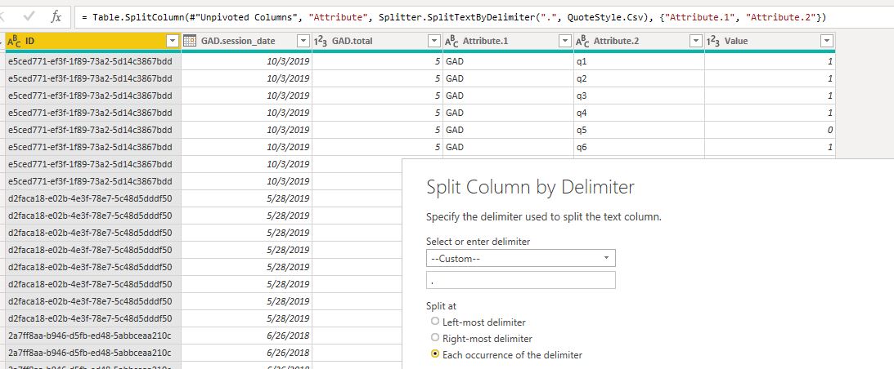Viewport: 894px width, 369px height.
Task: Click the fx formula function icon
Action: tap(56, 16)
